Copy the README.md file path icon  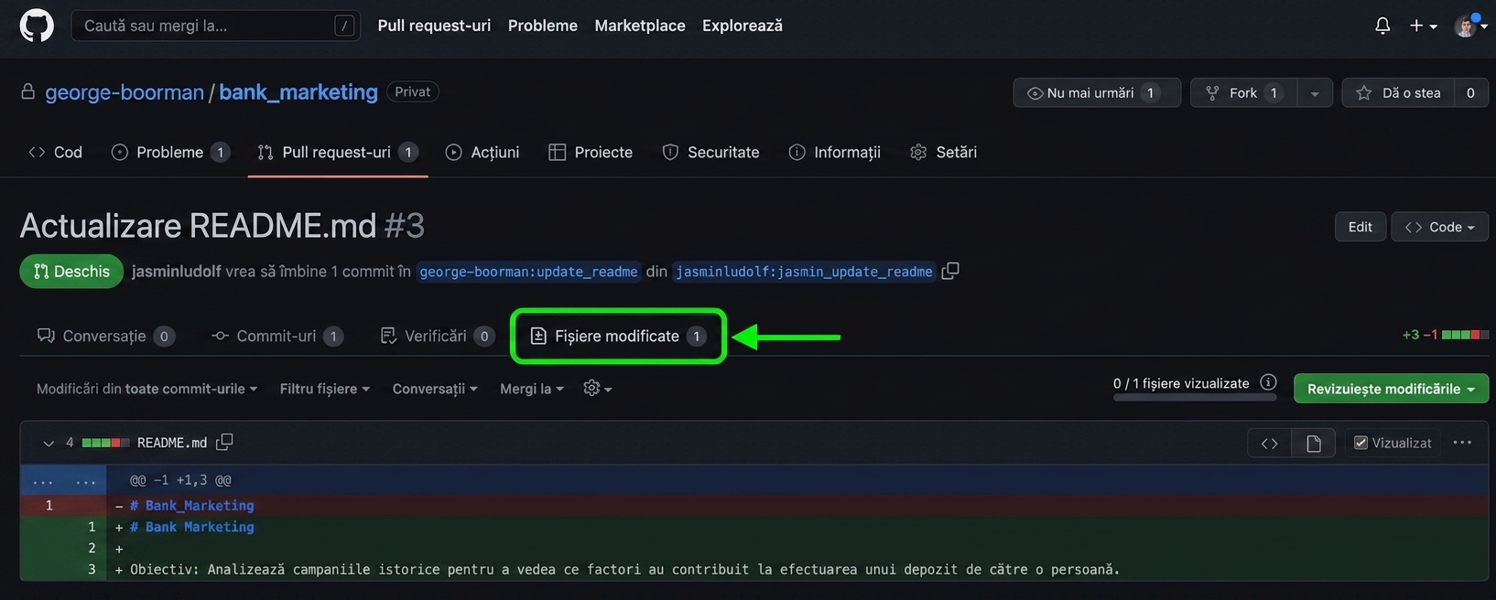click(x=224, y=442)
